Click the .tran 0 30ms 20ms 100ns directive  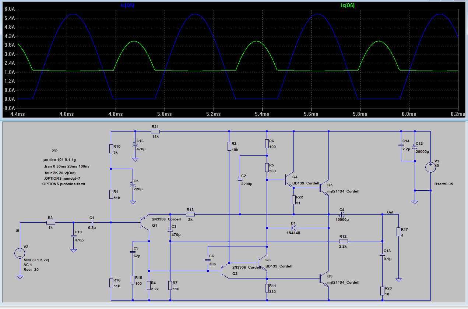coord(66,166)
